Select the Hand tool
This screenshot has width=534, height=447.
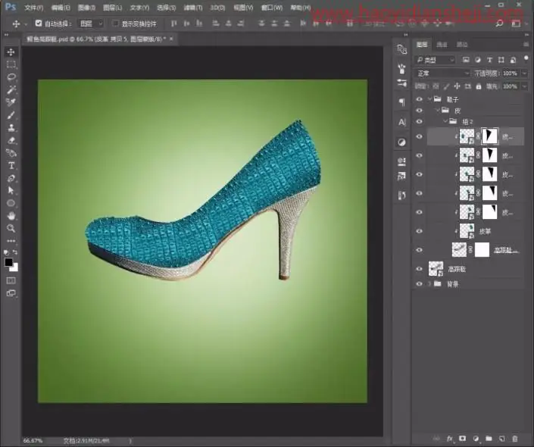(11, 216)
